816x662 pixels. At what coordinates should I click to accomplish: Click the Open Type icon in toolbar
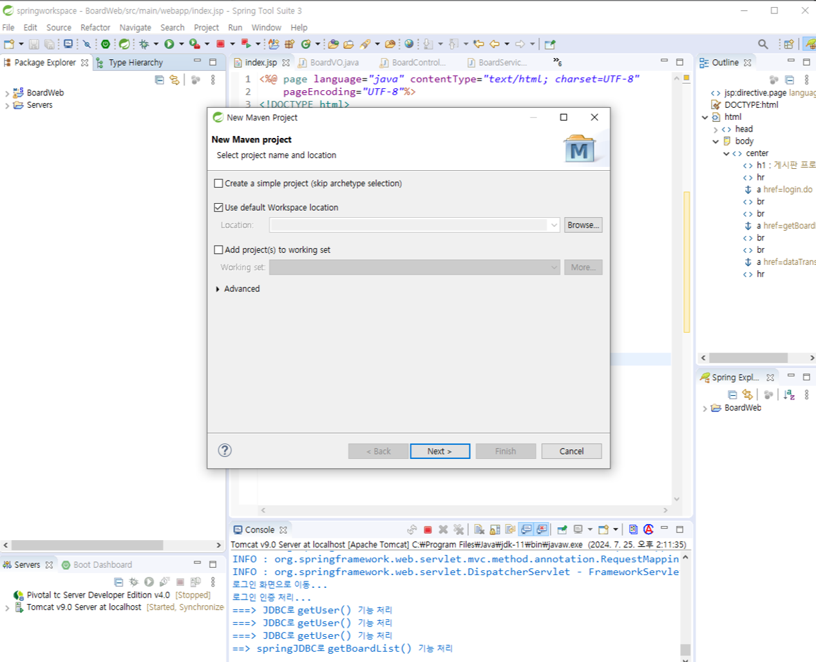333,44
